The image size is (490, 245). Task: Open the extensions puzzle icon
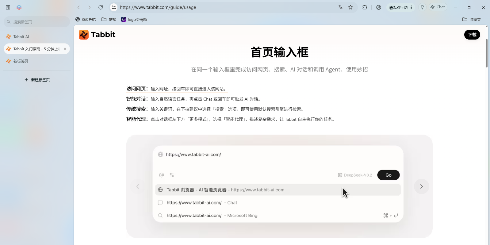365,7
